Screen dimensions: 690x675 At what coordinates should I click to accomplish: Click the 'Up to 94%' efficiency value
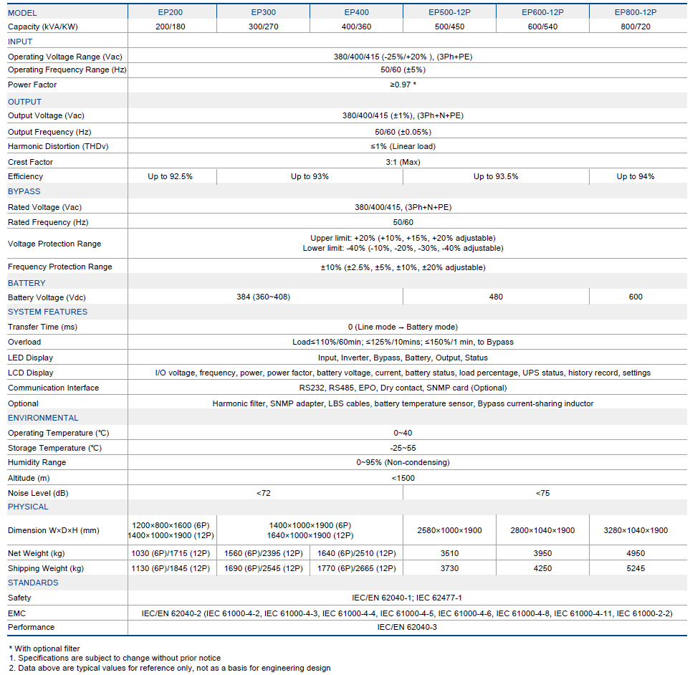click(636, 176)
